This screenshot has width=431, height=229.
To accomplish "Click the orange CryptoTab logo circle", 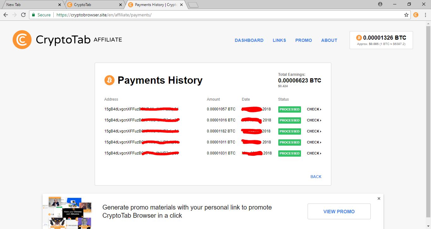I will coord(22,40).
